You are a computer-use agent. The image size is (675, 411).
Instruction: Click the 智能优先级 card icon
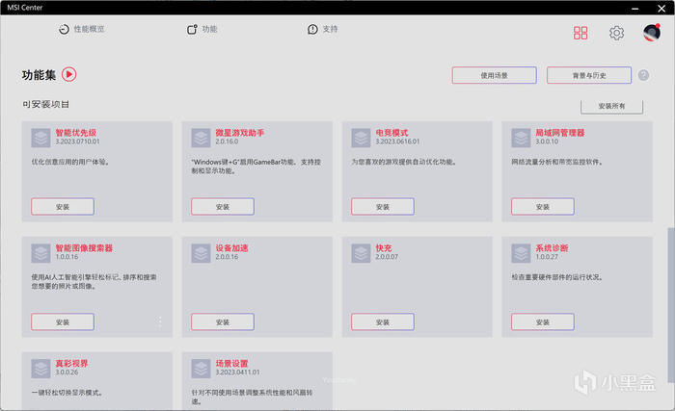[x=40, y=138]
